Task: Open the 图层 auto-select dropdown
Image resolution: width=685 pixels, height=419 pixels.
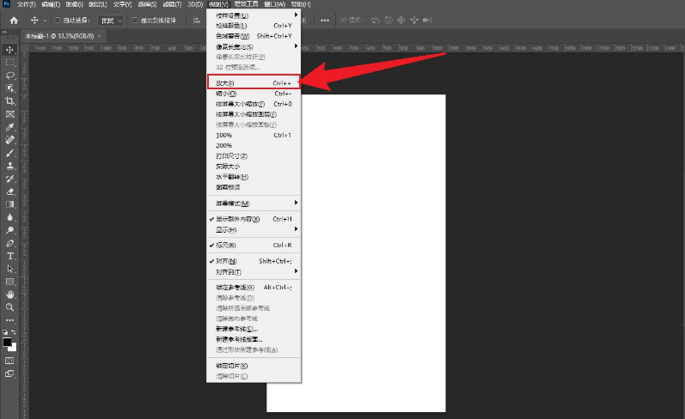Action: (x=110, y=20)
